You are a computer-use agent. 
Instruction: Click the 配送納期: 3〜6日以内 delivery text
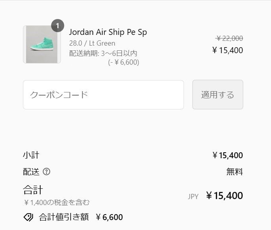103,54
